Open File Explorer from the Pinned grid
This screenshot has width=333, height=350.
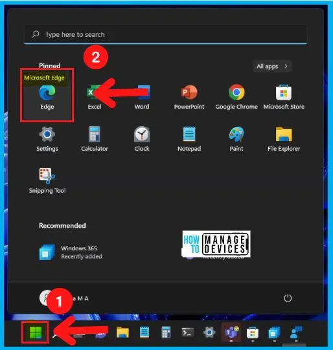click(284, 139)
